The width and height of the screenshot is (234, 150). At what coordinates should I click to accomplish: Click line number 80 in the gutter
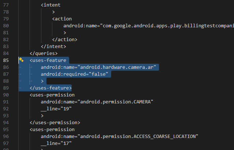pyautogui.click(x=5, y=26)
